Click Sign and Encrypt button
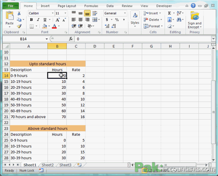 point(195,20)
